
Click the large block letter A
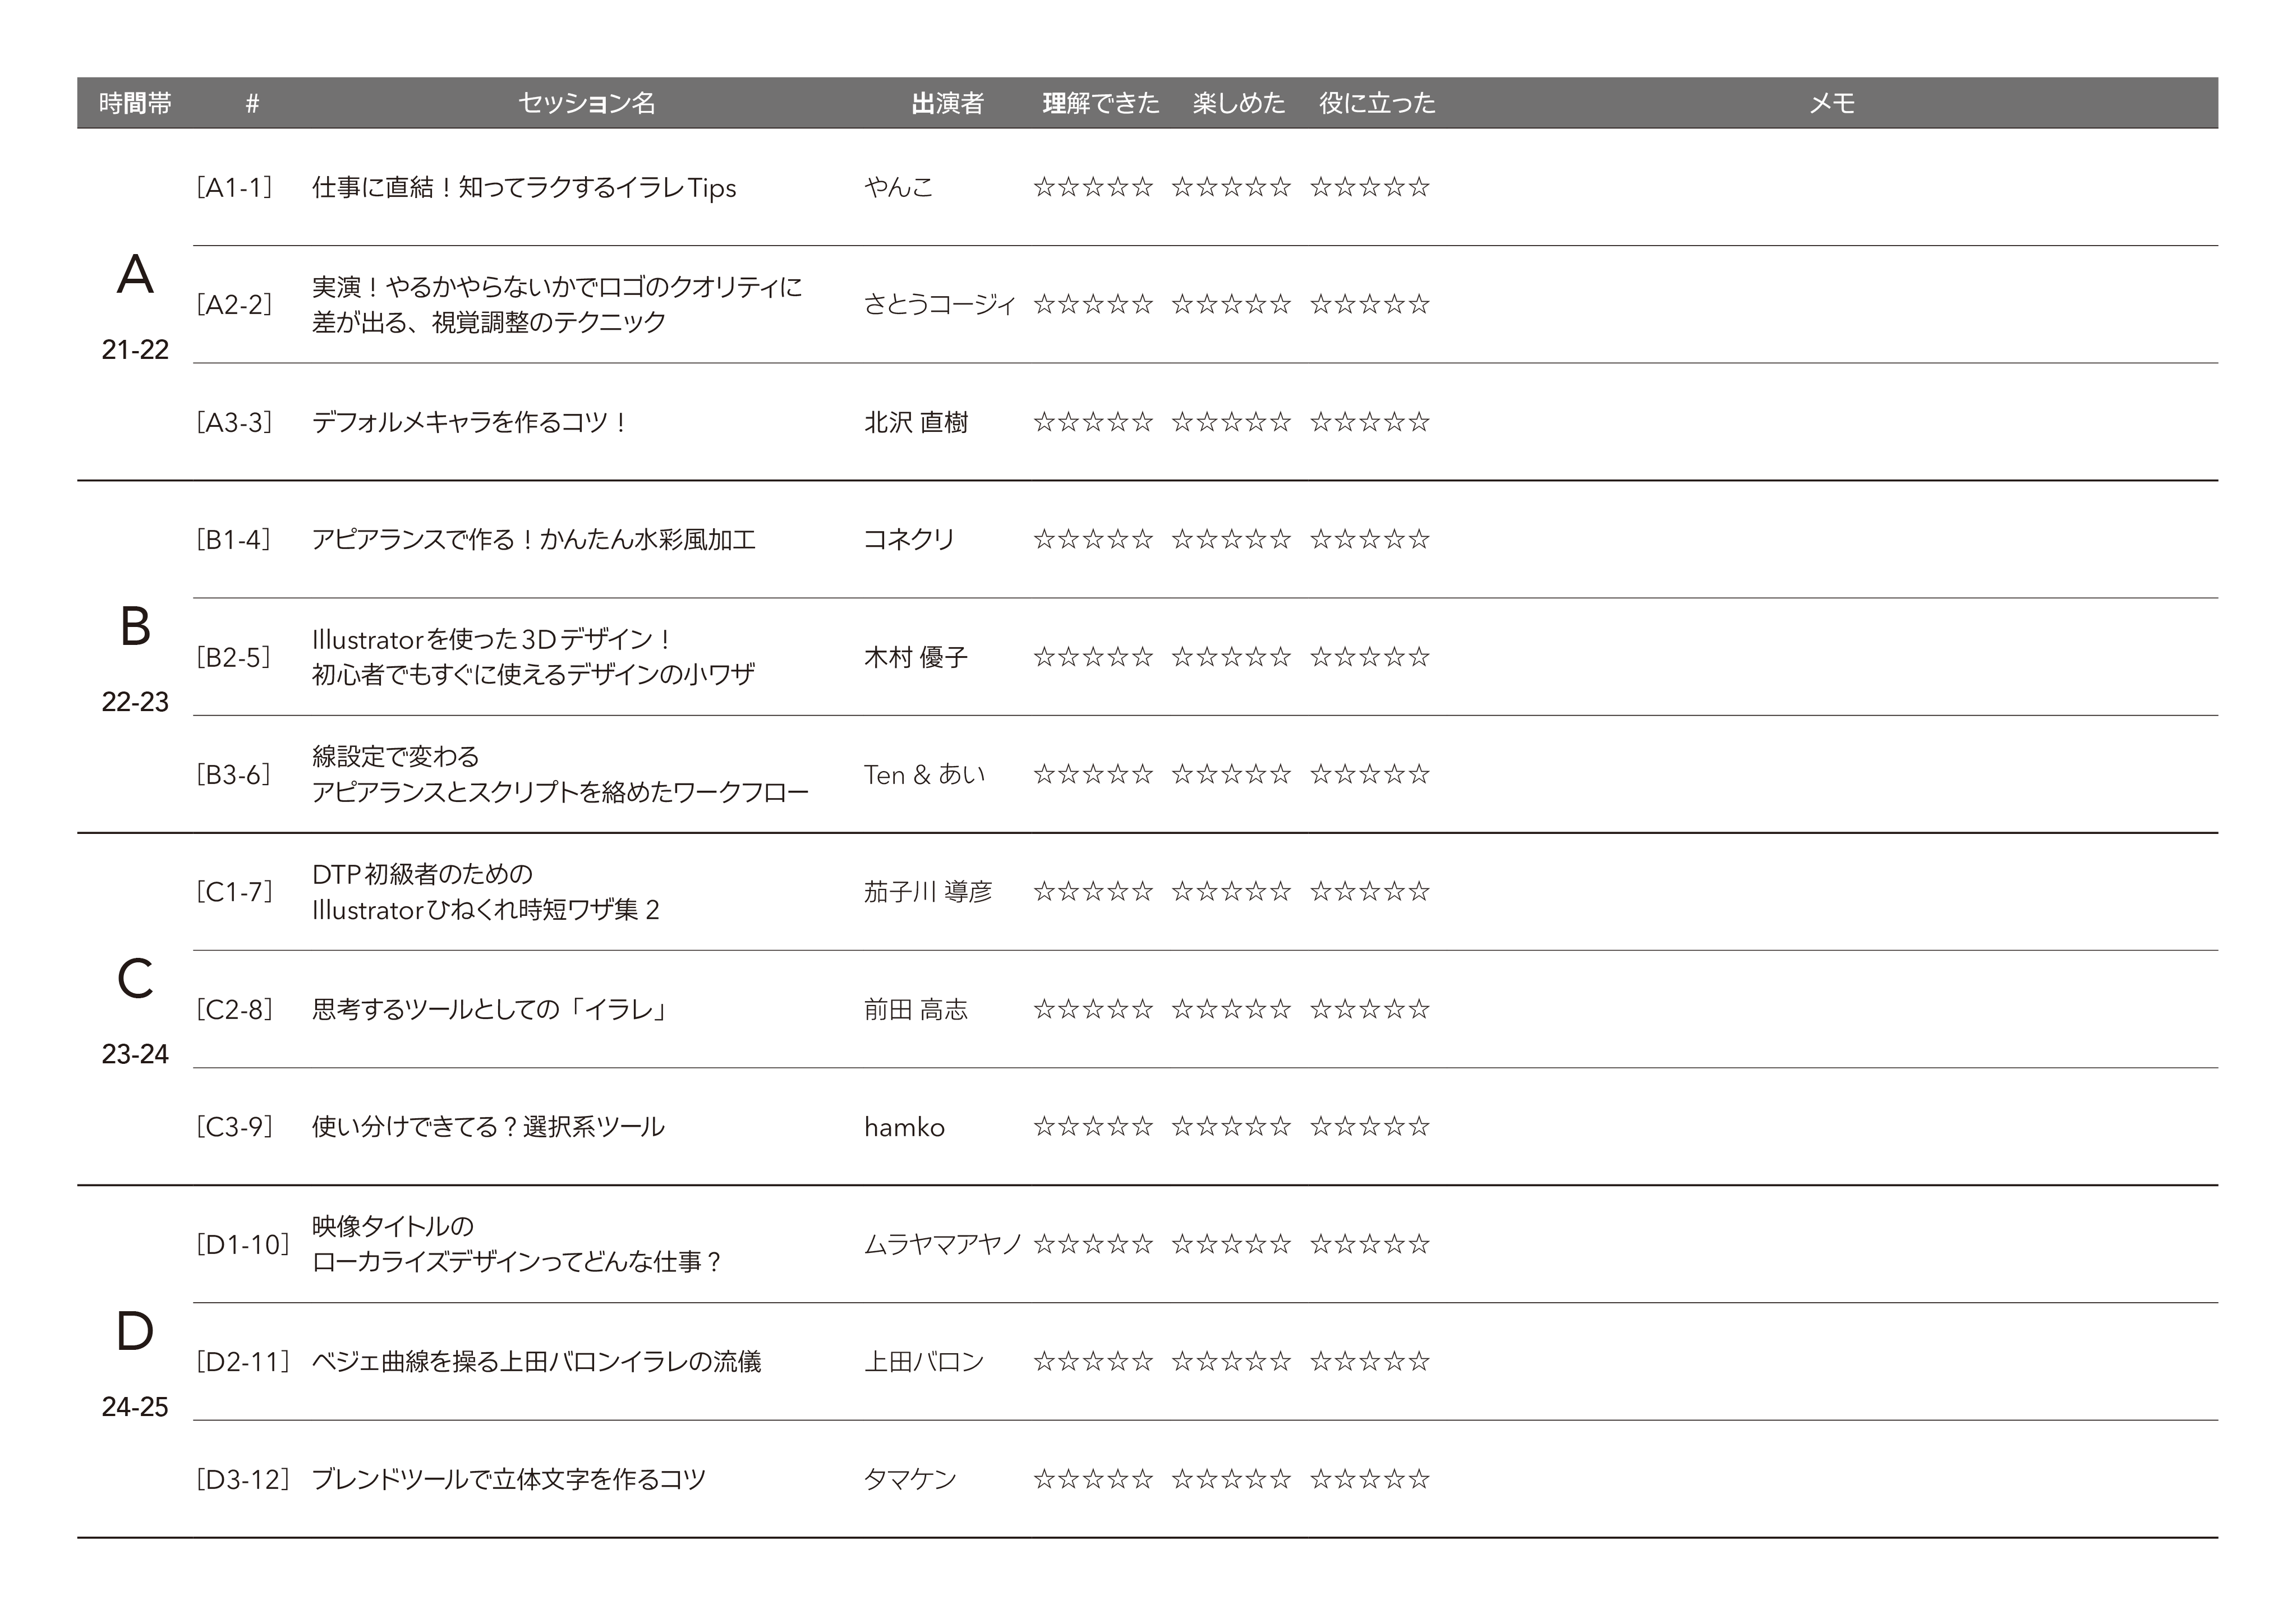135,274
